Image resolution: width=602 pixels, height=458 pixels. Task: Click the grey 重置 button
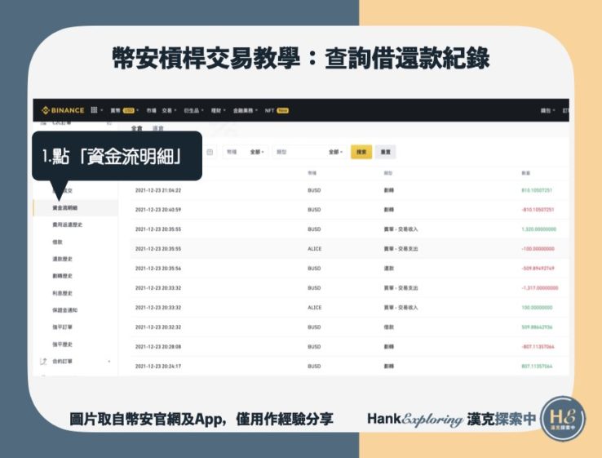(386, 152)
